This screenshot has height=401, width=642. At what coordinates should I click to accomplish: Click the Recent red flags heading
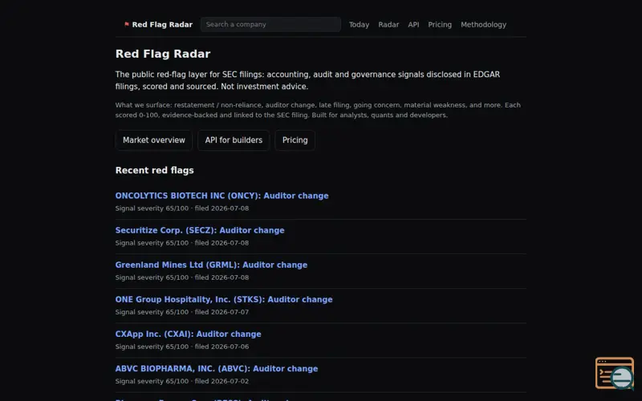154,170
